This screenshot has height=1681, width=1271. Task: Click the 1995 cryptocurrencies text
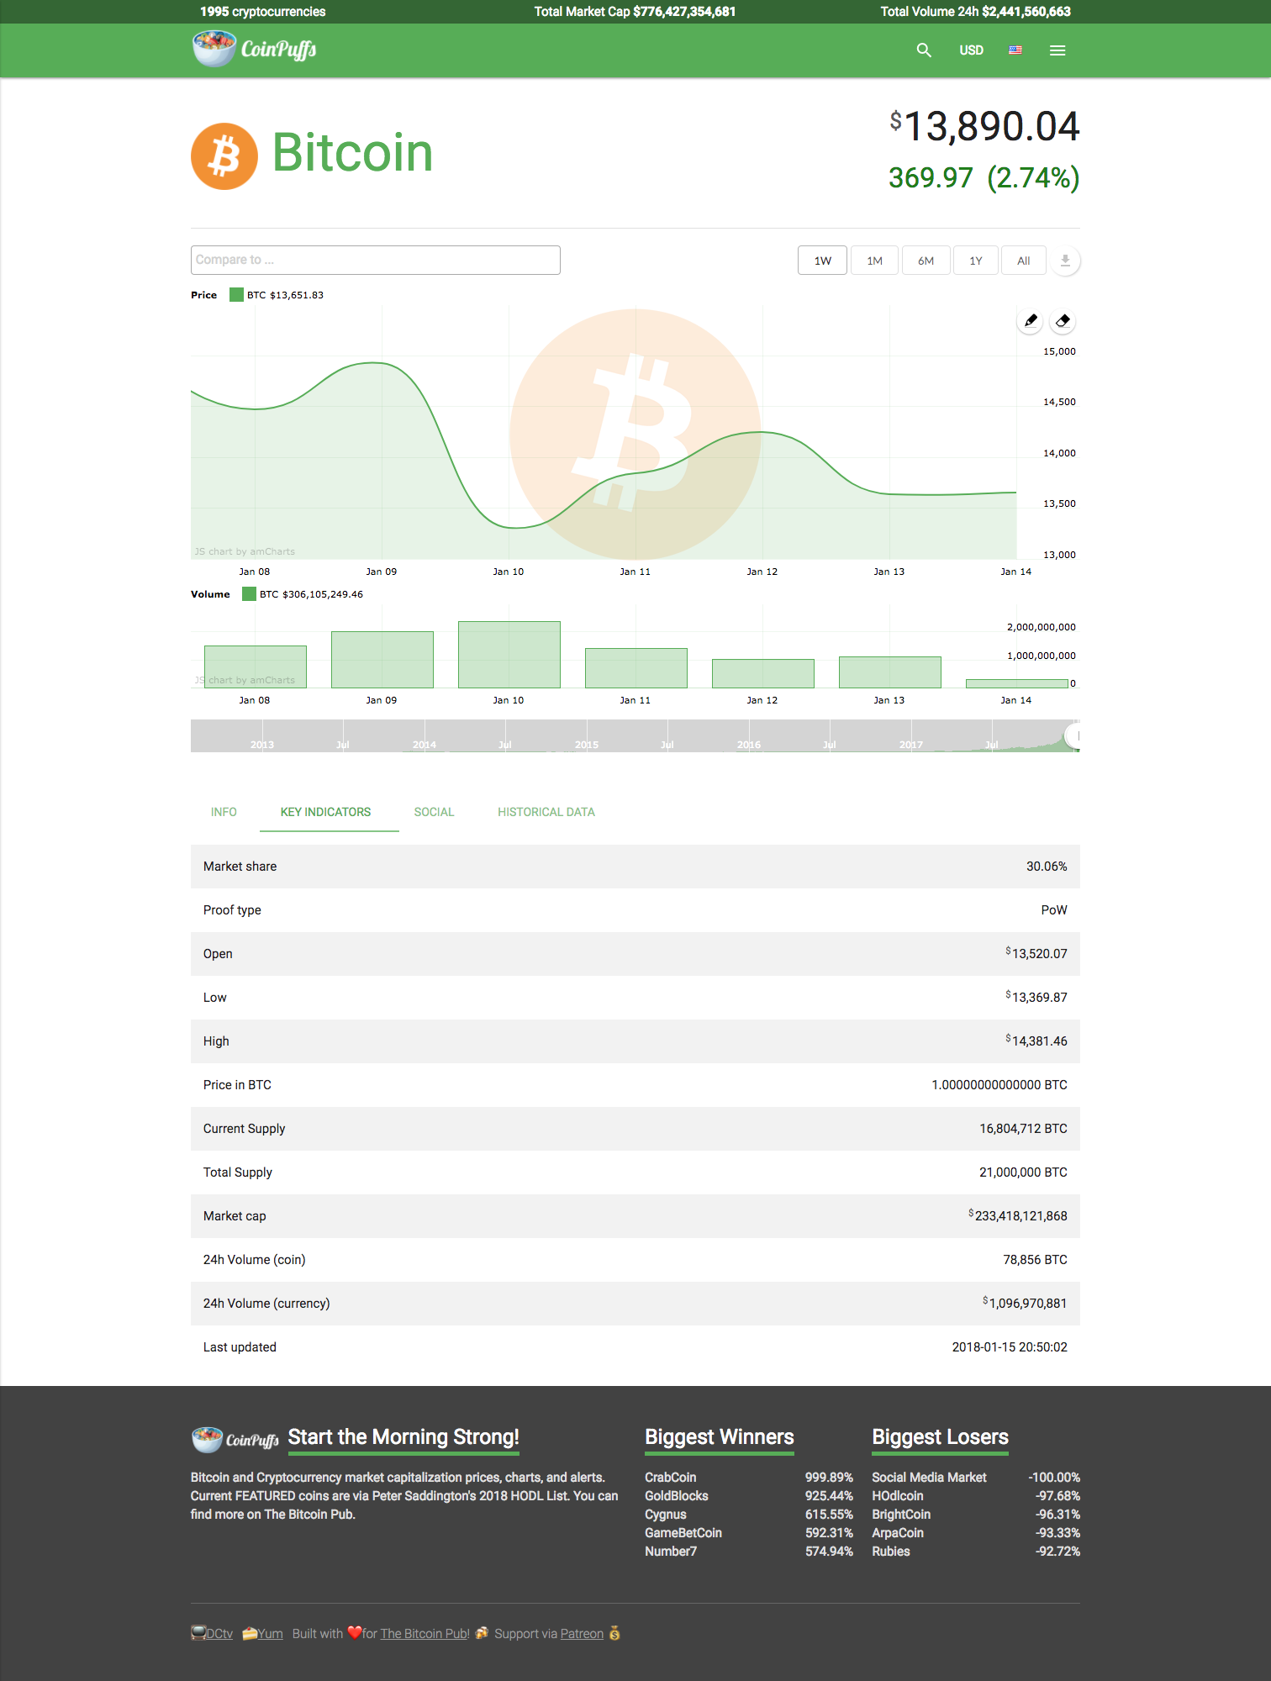(262, 12)
